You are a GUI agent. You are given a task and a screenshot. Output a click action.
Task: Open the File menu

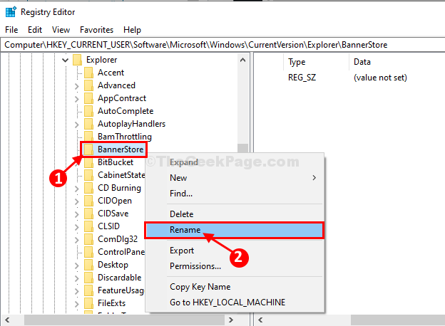tap(11, 30)
